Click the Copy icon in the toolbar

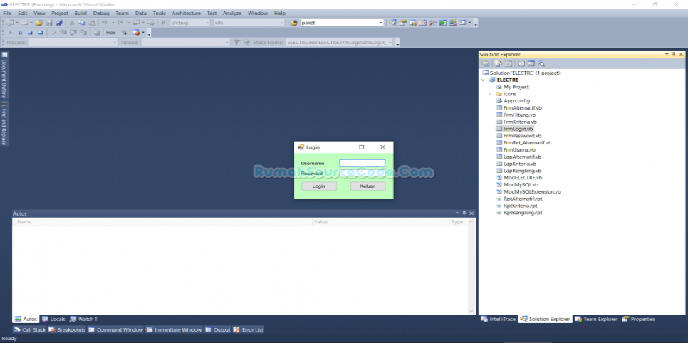82,23
